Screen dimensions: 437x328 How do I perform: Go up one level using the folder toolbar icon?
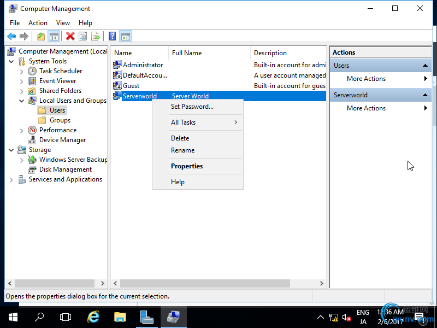(41, 36)
